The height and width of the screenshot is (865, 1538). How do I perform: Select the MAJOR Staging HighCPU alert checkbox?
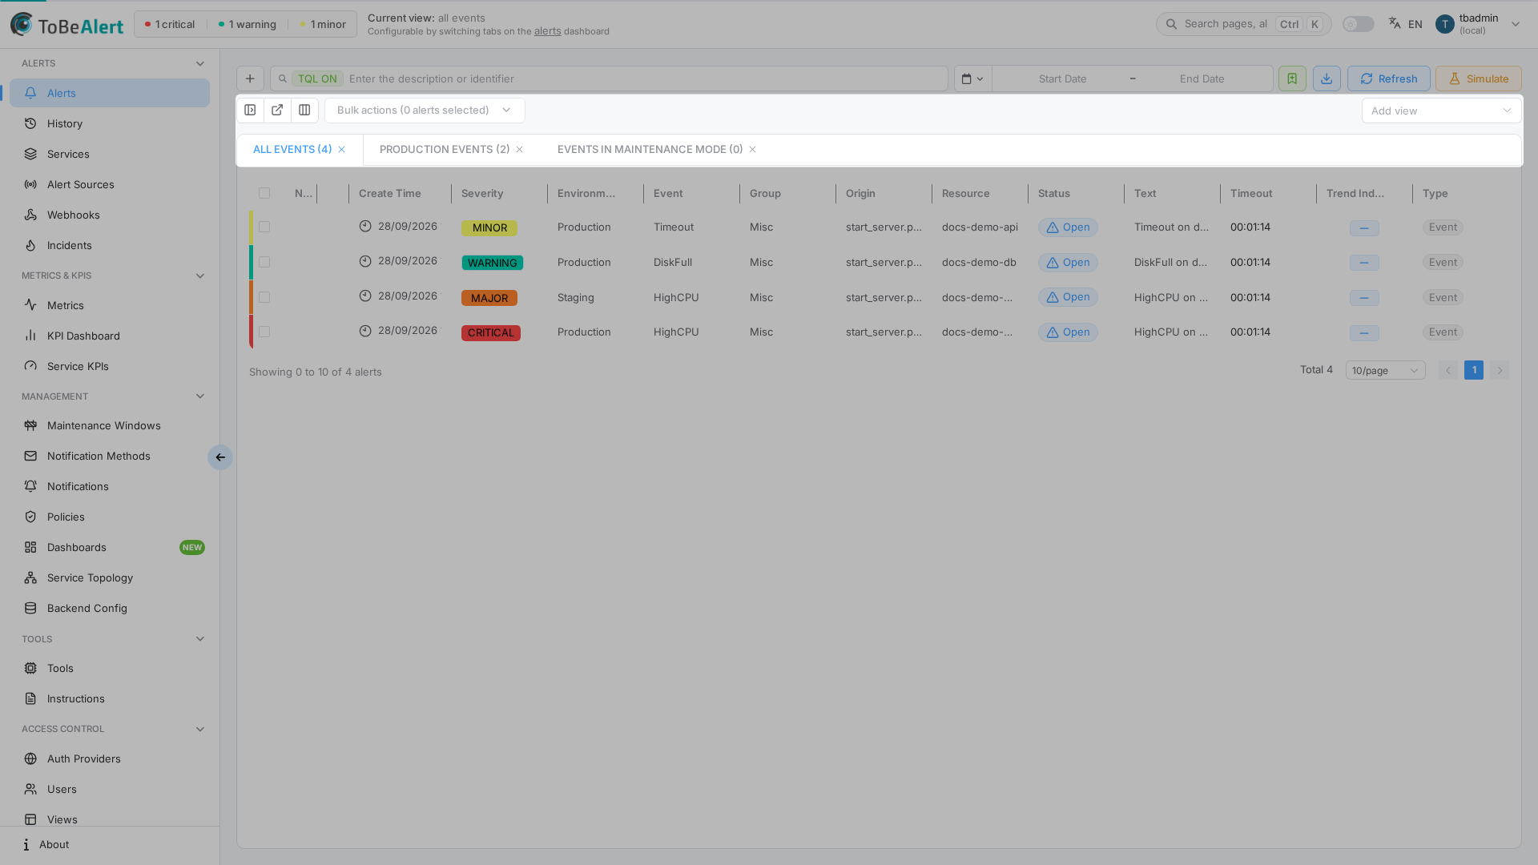(264, 297)
